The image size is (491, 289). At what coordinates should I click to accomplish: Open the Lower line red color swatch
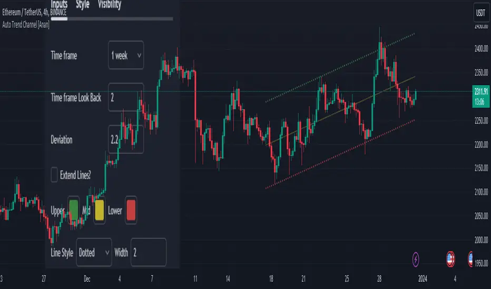coord(131,211)
